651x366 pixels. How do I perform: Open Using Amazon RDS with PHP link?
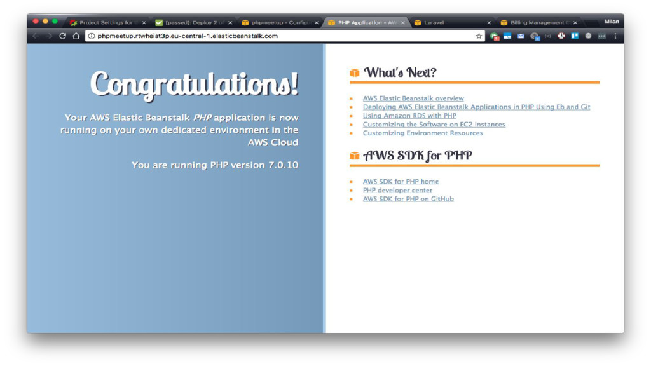(x=409, y=116)
